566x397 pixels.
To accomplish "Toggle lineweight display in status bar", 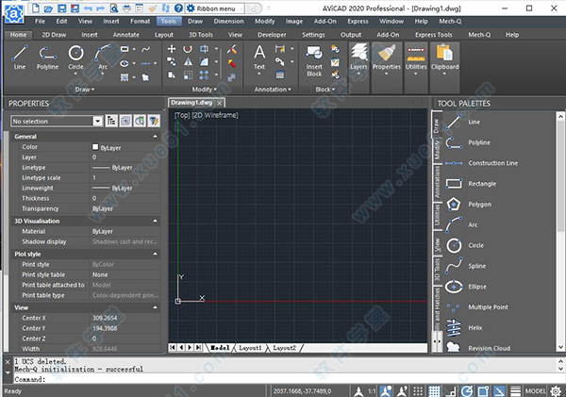I will pos(515,390).
